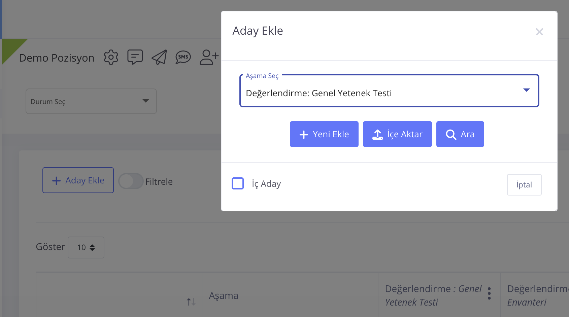The height and width of the screenshot is (317, 569).
Task: Click the paper plane send icon
Action: click(159, 57)
